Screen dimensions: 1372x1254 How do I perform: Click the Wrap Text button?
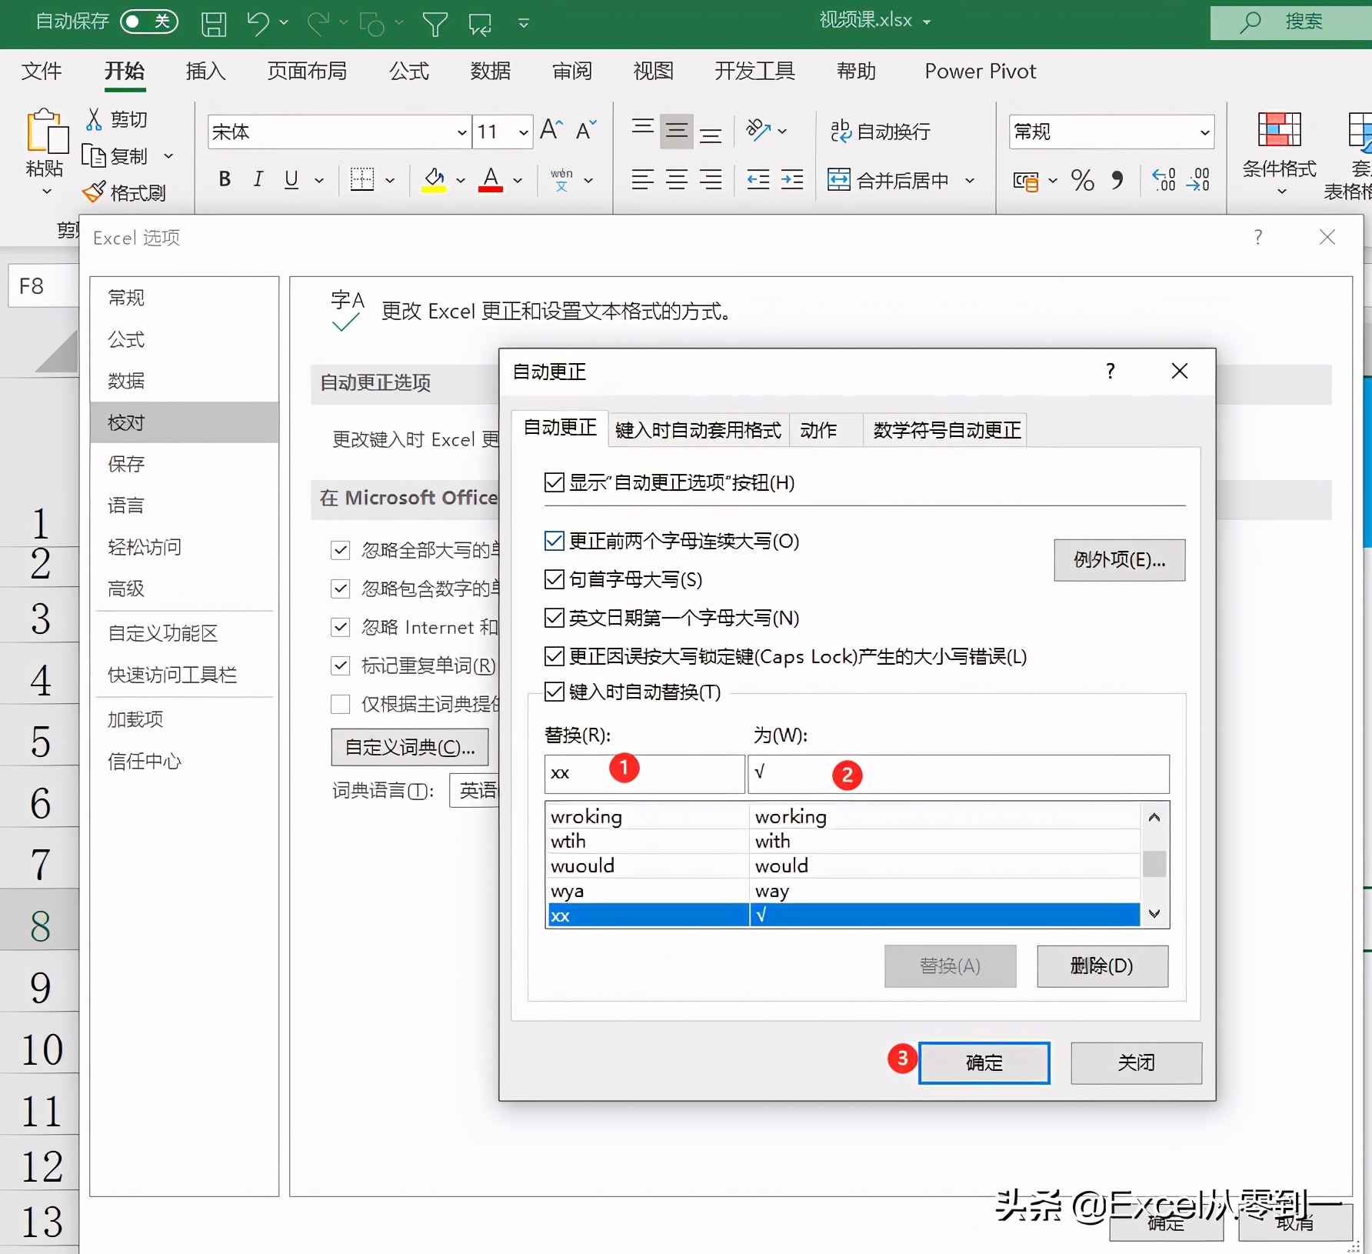[881, 132]
